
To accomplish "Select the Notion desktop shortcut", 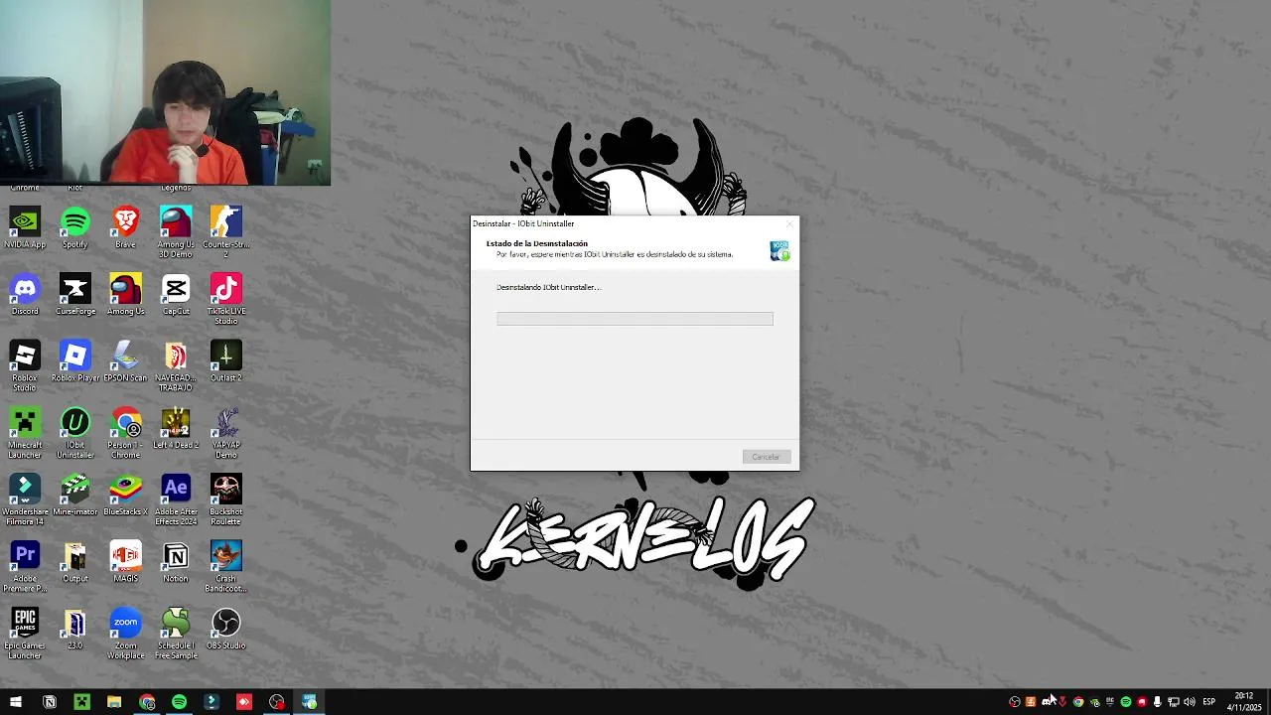I will (x=176, y=561).
